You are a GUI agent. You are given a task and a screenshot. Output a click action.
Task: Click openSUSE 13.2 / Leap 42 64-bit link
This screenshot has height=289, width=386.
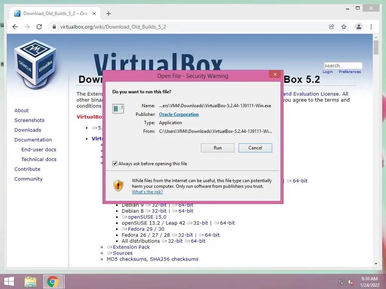(x=227, y=223)
